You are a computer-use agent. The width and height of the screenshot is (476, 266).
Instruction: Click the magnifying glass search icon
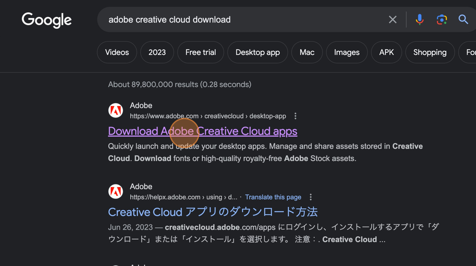click(462, 19)
